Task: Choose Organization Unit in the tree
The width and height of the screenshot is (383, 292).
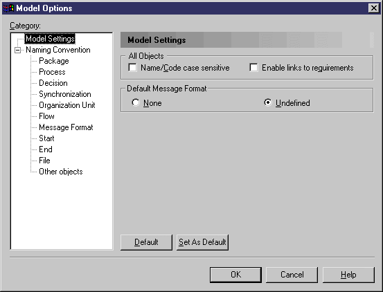Action: pyautogui.click(x=66, y=105)
